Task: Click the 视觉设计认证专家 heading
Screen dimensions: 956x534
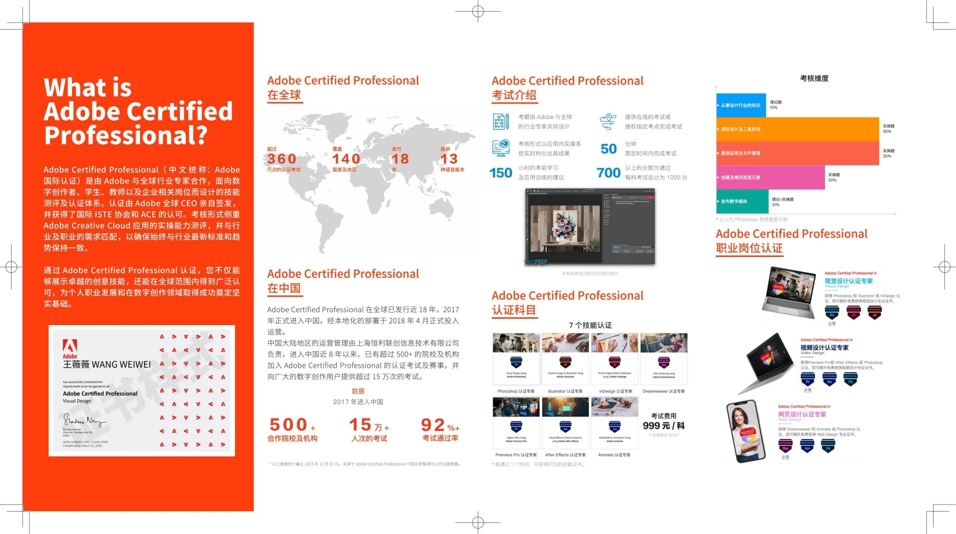Action: [x=848, y=281]
